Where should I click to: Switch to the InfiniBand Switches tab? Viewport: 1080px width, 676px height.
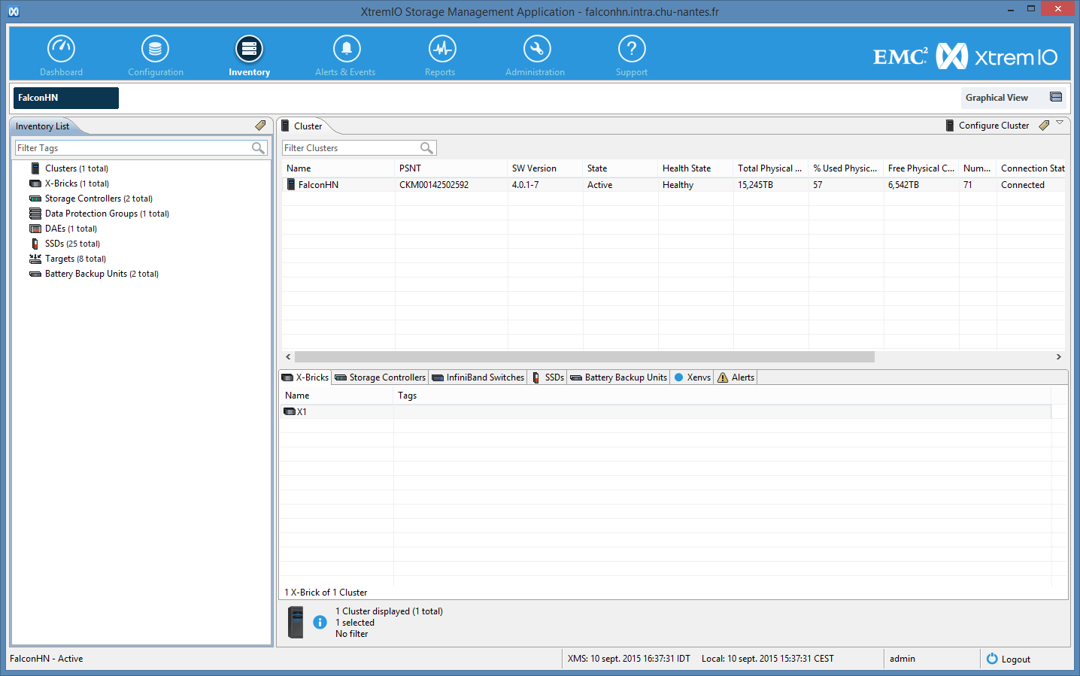click(478, 377)
